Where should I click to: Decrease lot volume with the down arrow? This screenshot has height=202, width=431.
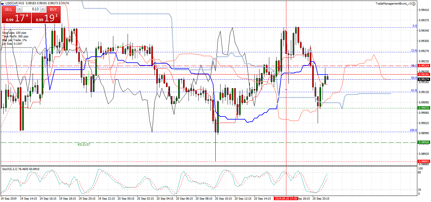coord(19,9)
